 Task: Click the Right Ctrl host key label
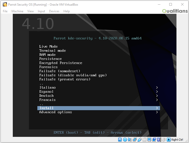point(177,140)
